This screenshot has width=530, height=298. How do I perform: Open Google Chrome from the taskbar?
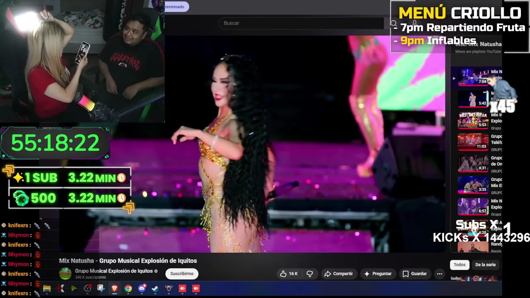pyautogui.click(x=128, y=288)
